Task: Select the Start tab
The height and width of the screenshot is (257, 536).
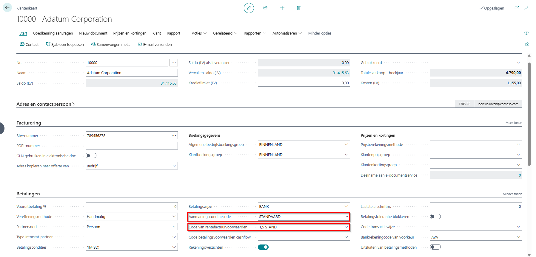Action: (x=23, y=33)
